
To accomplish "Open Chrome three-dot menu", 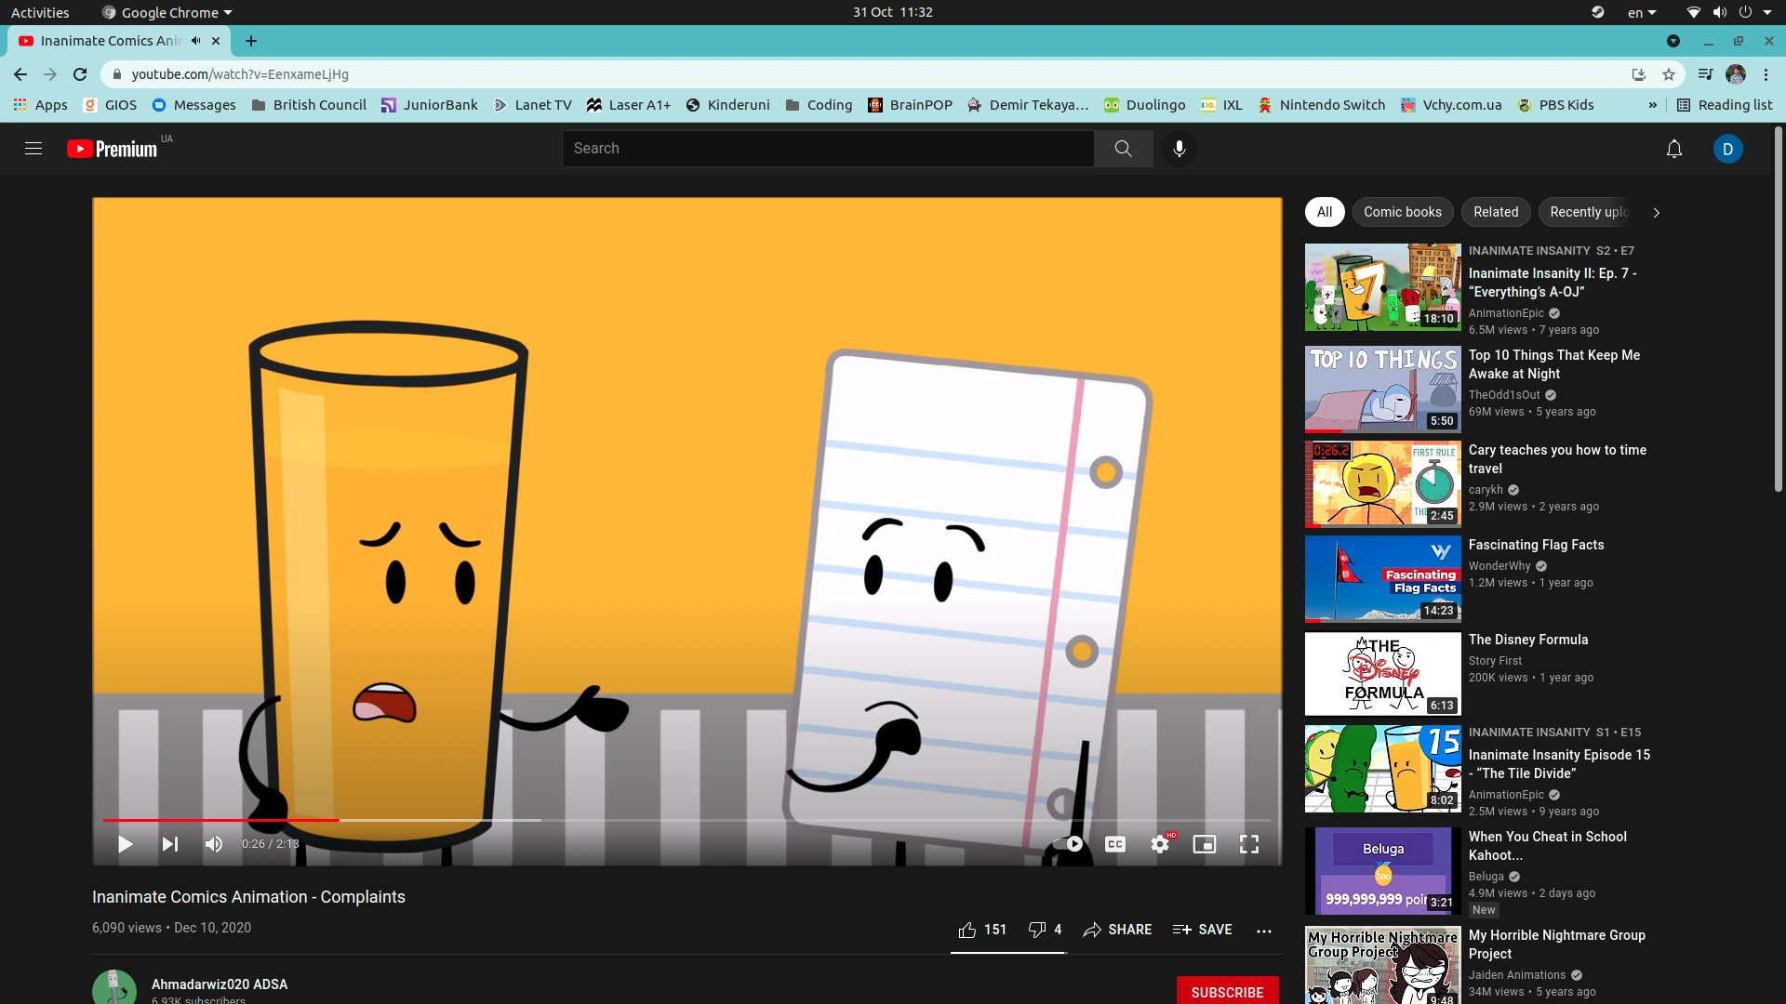I will pyautogui.click(x=1766, y=74).
